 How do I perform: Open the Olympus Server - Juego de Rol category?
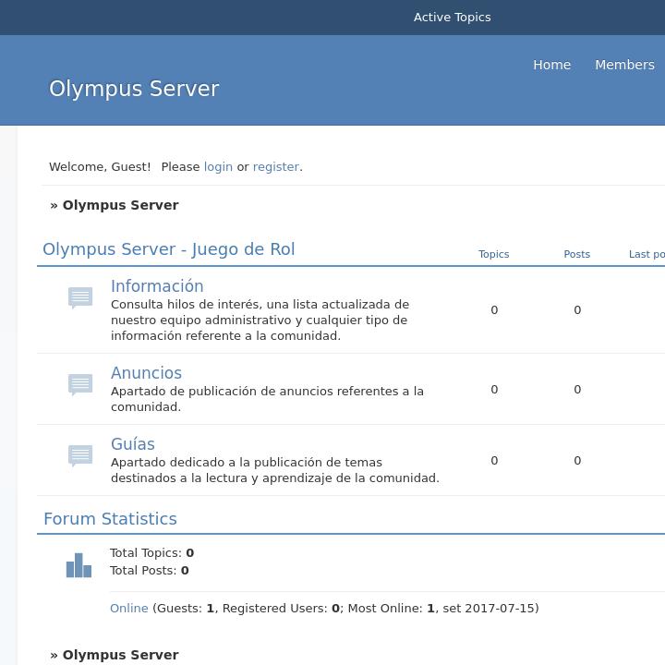point(169,249)
